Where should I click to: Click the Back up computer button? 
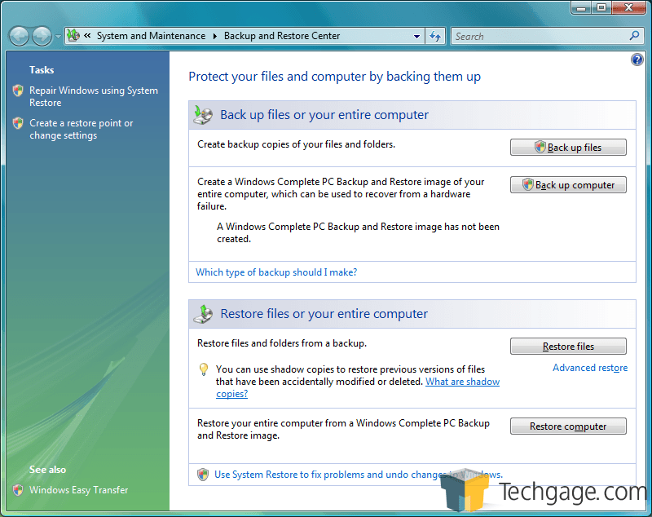568,184
